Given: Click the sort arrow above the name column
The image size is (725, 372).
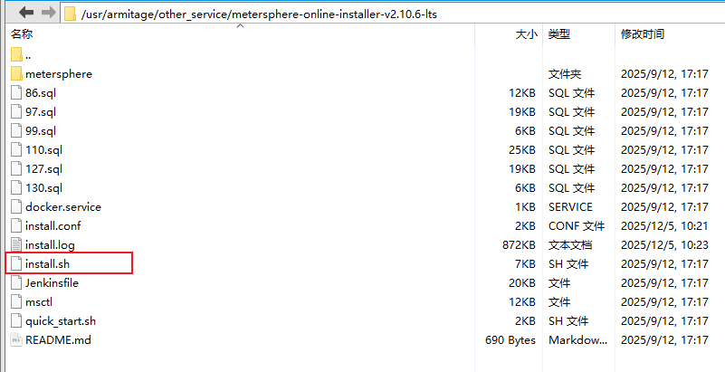Looking at the screenshot, I should 241,26.
